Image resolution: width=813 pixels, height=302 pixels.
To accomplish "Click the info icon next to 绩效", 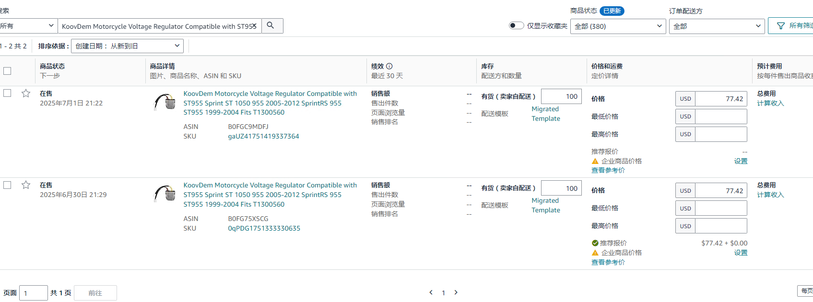I will [389, 66].
